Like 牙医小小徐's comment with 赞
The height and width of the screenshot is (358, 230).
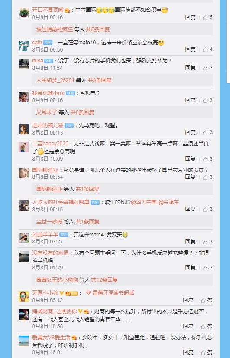206,300
